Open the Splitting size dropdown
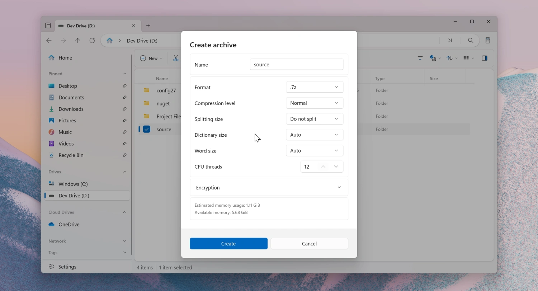This screenshot has width=538, height=291. pos(314,119)
